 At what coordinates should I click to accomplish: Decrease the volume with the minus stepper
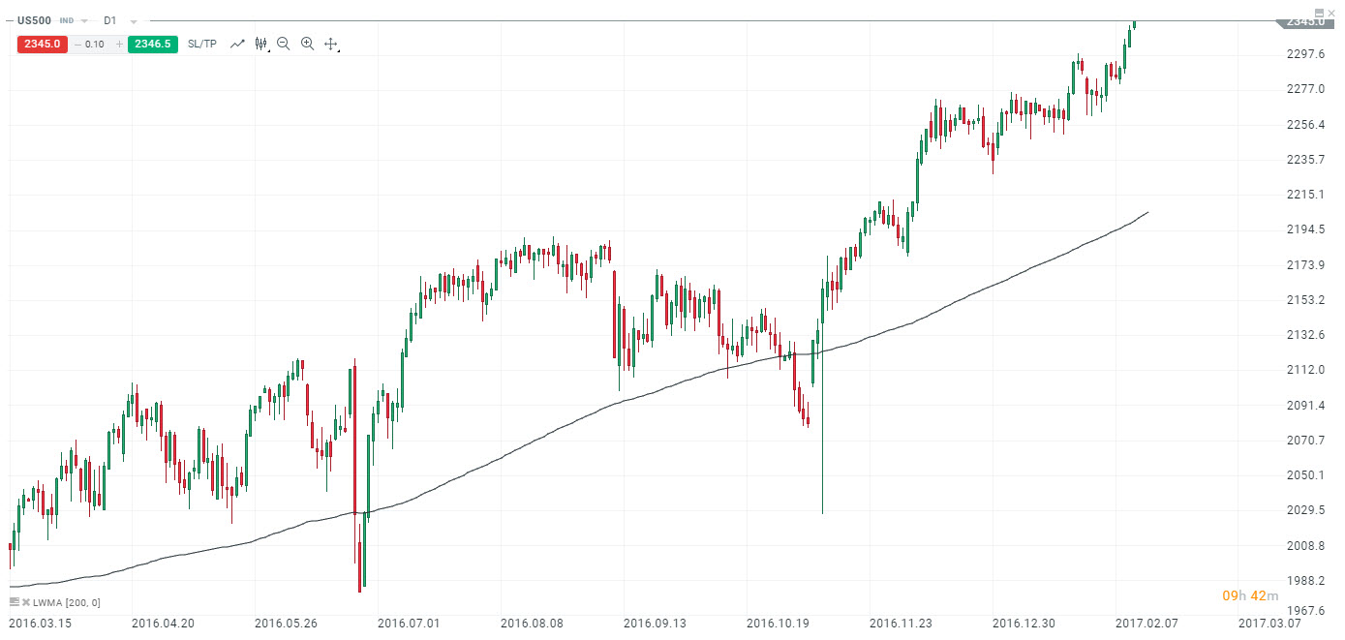coord(76,43)
